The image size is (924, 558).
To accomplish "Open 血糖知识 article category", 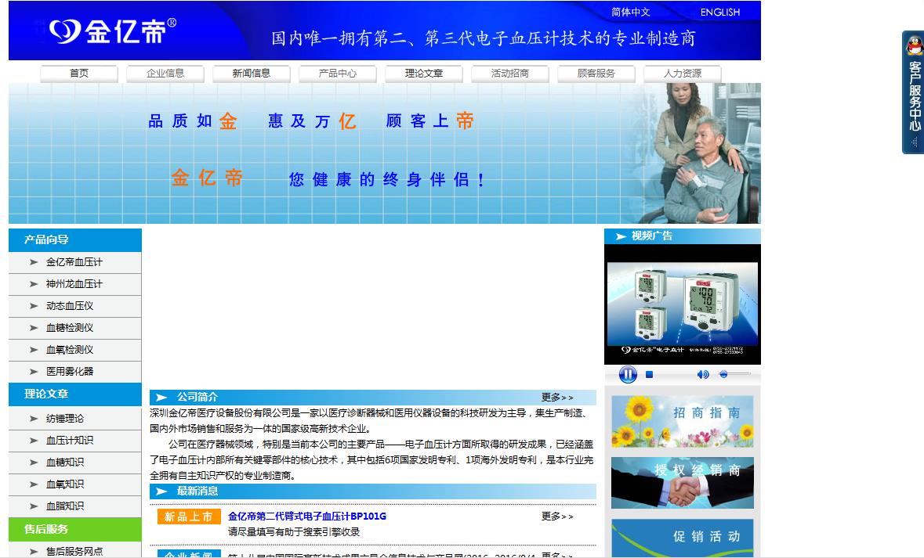I will coord(65,462).
